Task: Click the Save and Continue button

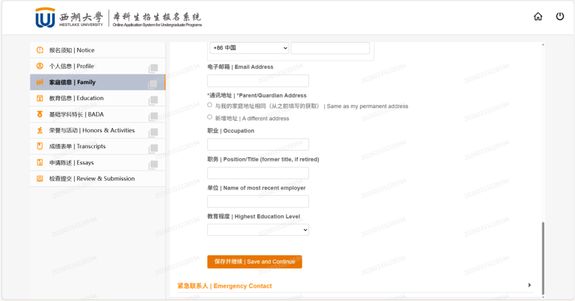Action: click(x=254, y=262)
